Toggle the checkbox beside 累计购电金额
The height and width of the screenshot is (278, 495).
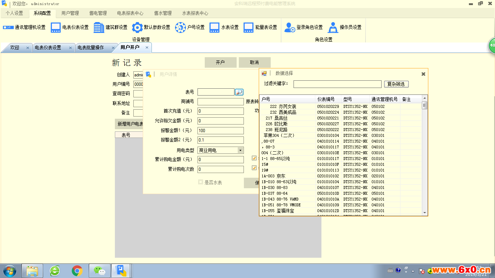coord(254,158)
